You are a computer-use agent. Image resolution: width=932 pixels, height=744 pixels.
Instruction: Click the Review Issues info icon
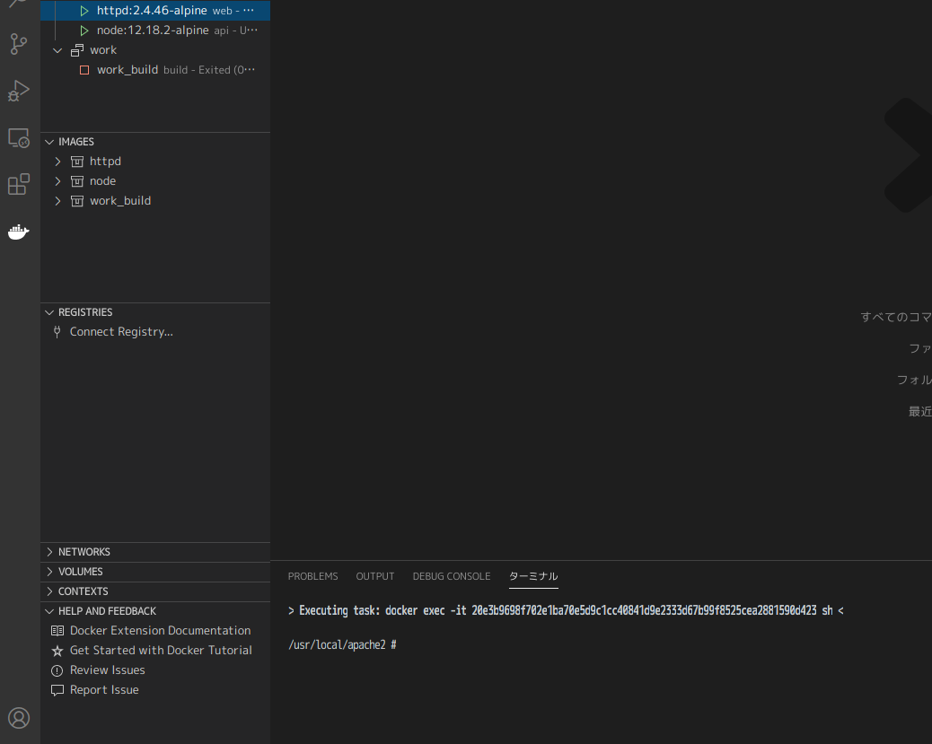coord(57,671)
